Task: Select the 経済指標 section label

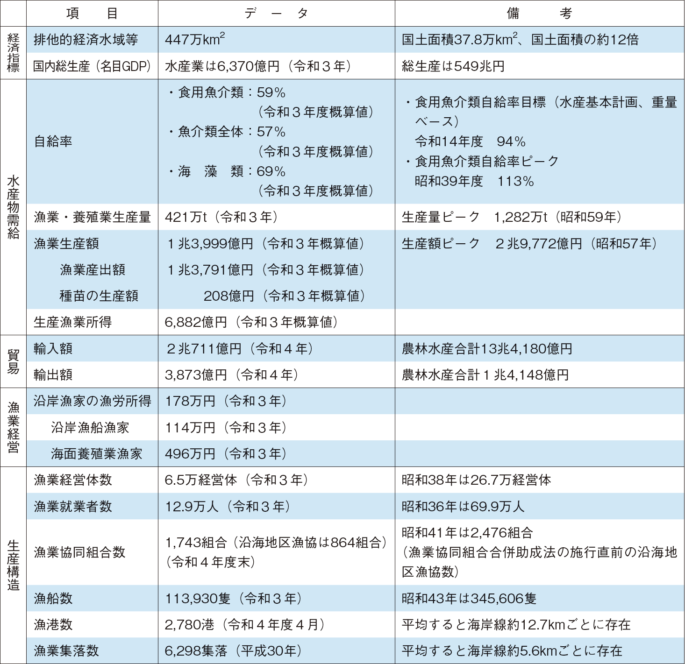Action: [x=13, y=52]
